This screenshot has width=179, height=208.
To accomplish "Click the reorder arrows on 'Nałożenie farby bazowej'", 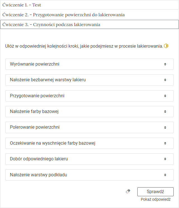I will (x=165, y=112).
